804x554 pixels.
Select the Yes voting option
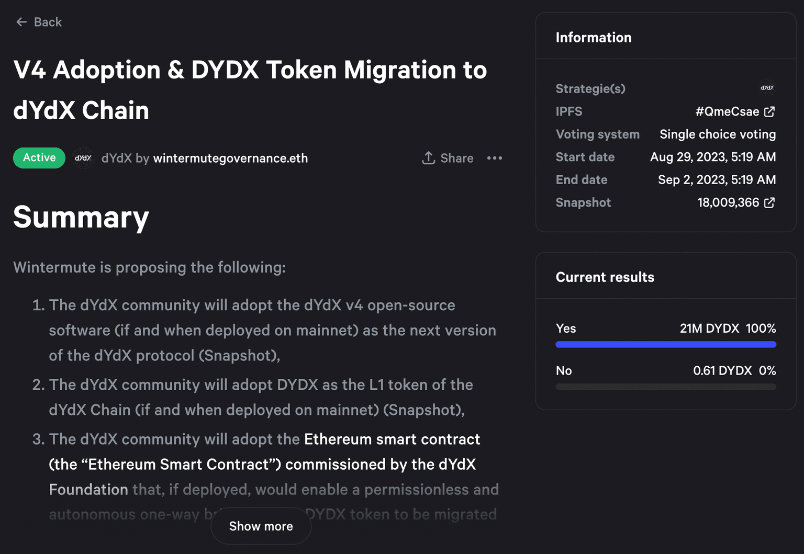566,329
